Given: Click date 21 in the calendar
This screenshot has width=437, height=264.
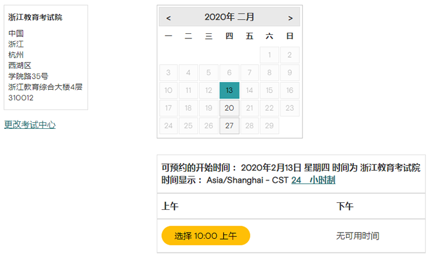Looking at the screenshot, I should click(249, 108).
